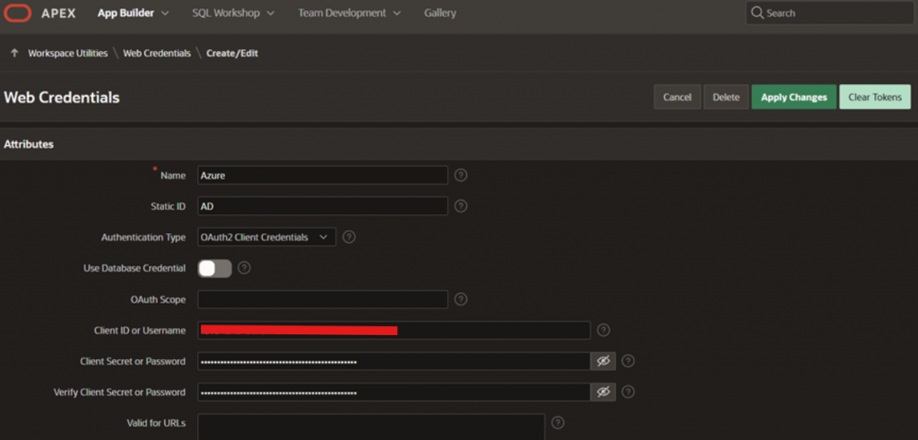Expand the Team Development menu arrow
918x440 pixels.
(397, 13)
